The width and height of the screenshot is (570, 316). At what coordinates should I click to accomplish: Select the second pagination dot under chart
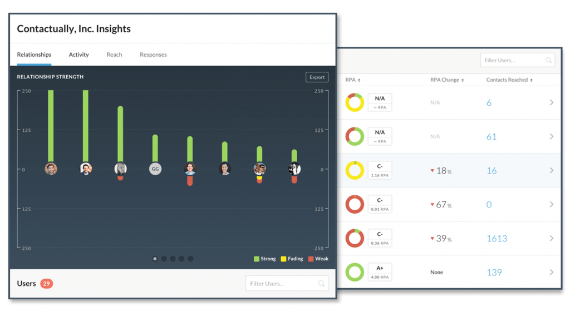coord(164,259)
